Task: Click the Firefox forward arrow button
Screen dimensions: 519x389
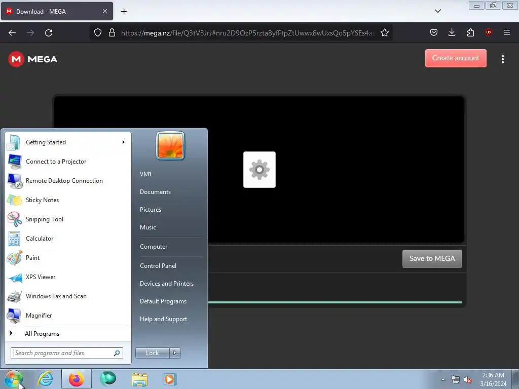Action: (30, 33)
